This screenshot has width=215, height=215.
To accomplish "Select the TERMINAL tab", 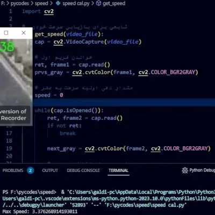I will point(118,170).
